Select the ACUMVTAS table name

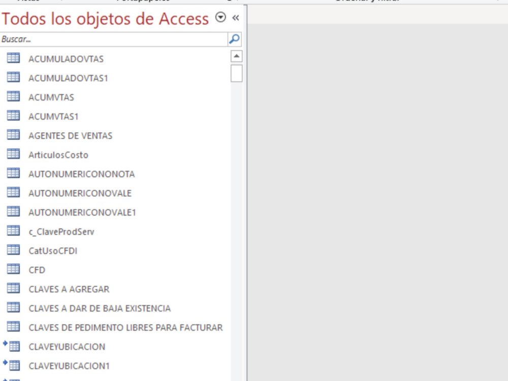coord(51,97)
